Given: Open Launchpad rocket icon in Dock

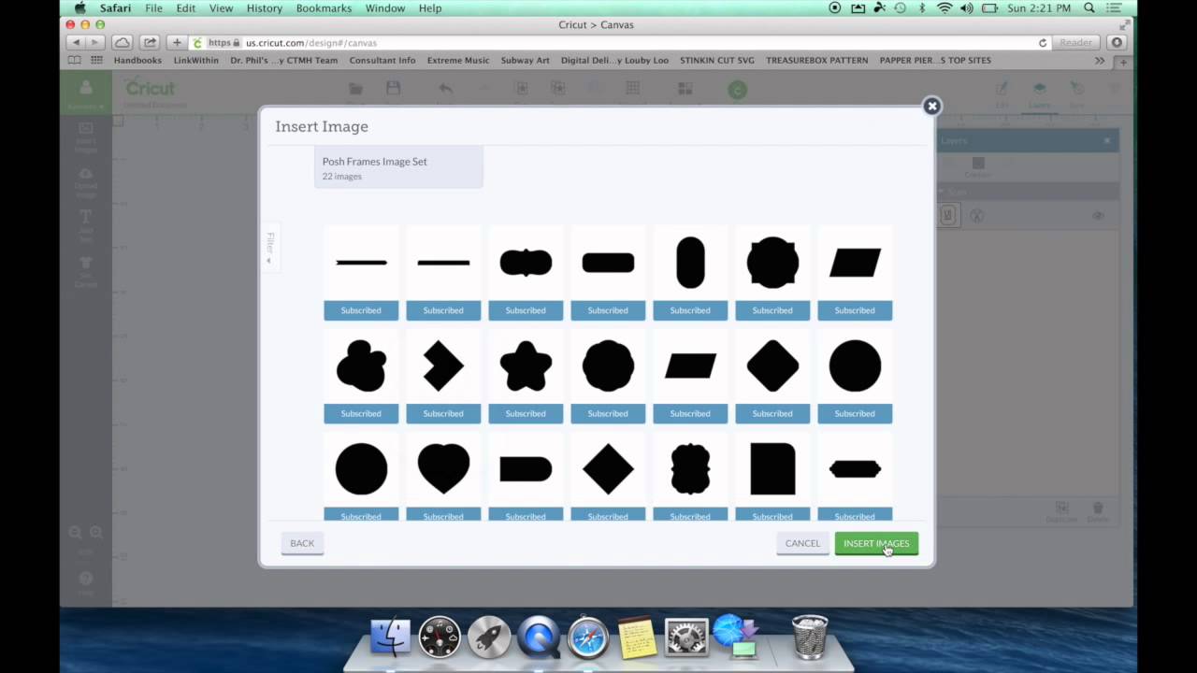Looking at the screenshot, I should click(x=488, y=637).
